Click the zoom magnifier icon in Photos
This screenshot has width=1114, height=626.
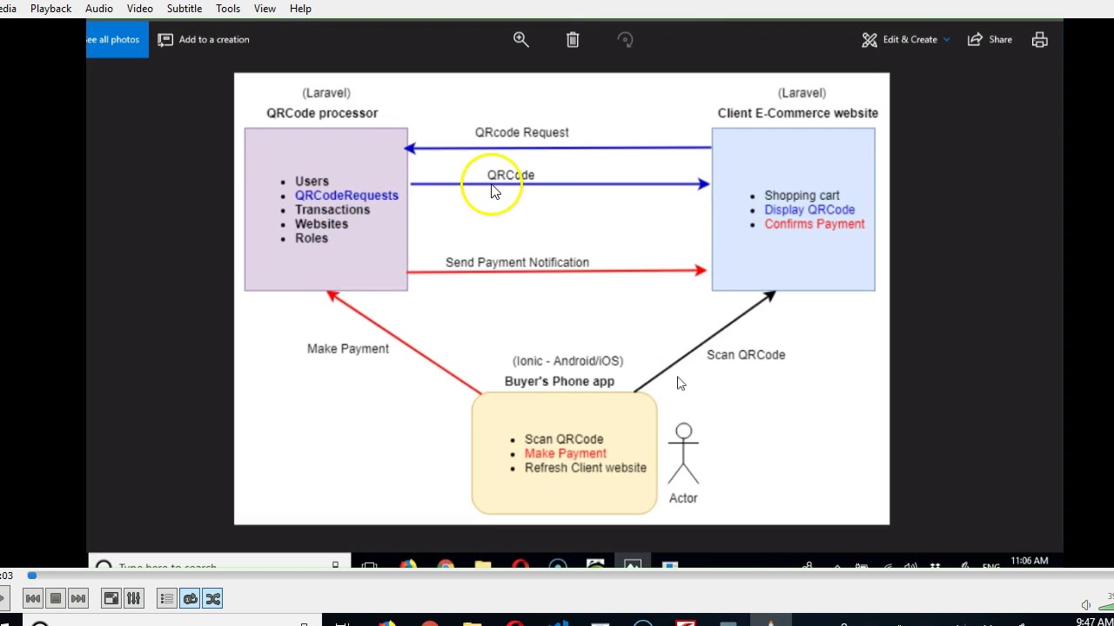click(x=521, y=39)
